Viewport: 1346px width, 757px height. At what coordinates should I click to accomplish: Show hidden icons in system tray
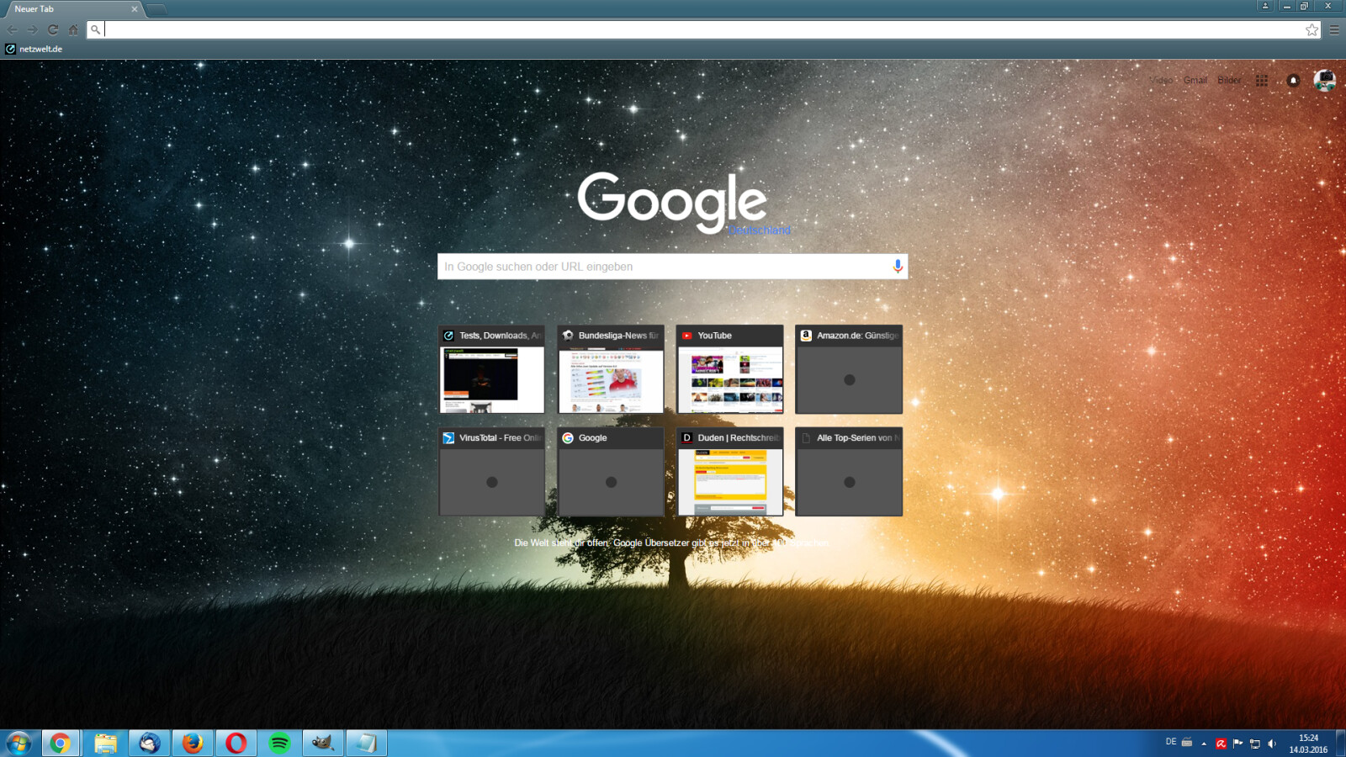tap(1204, 743)
